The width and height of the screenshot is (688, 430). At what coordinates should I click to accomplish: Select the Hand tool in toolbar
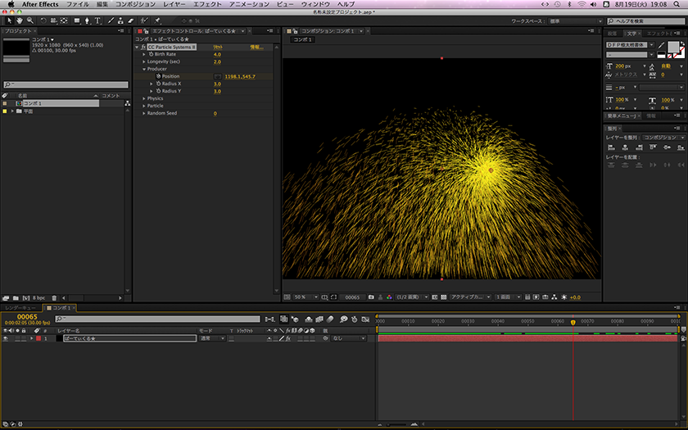pyautogui.click(x=20, y=20)
